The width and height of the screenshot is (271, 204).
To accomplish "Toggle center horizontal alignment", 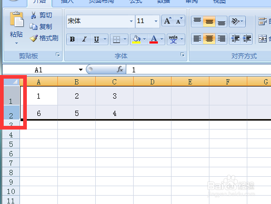I will click(x=209, y=39).
